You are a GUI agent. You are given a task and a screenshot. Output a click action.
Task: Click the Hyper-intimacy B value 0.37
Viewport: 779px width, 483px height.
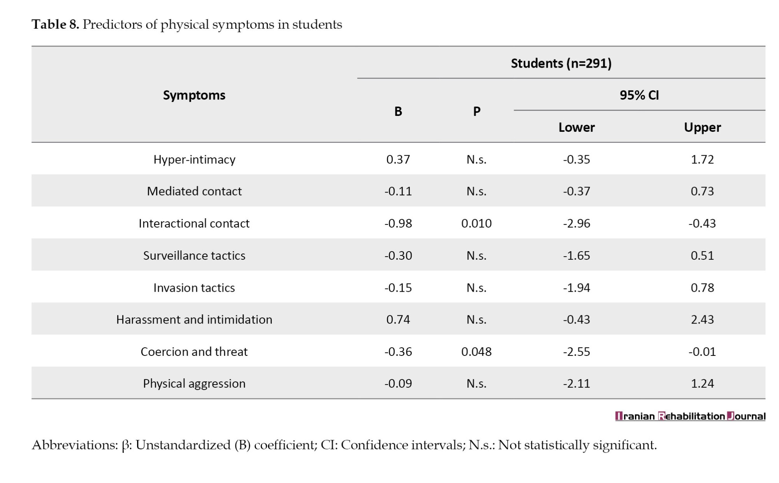click(398, 159)
